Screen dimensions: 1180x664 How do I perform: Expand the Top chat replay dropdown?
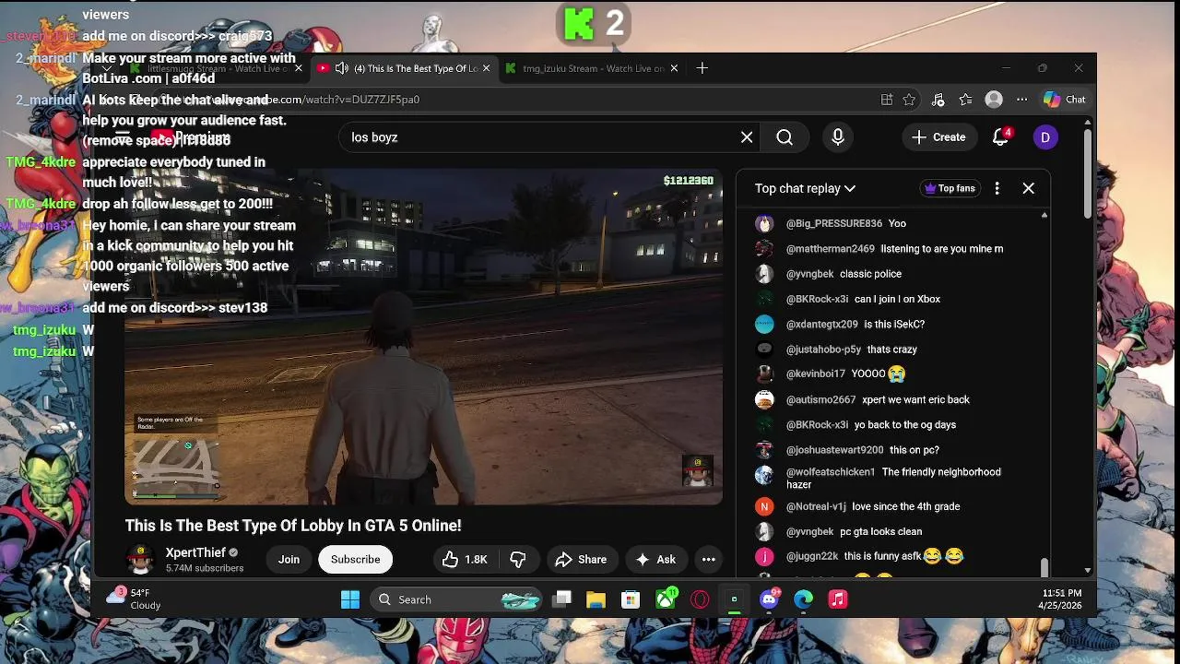click(x=805, y=188)
